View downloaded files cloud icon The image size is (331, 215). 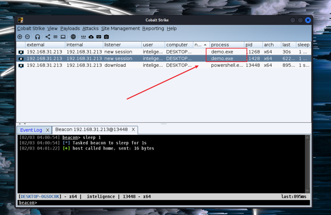91,37
